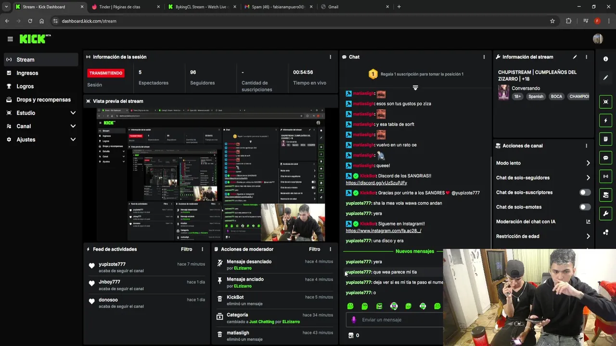Toggle the stream preview panel icon in right sidebar
616x346 pixels.
605,102
